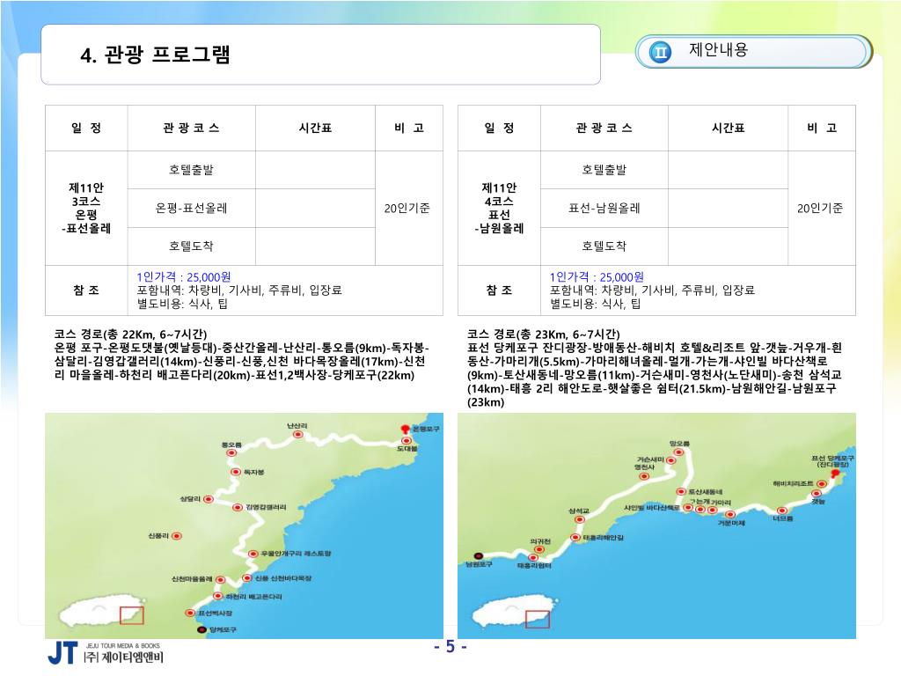Click '20인기준' in the left table
The height and width of the screenshot is (676, 901).
(407, 208)
